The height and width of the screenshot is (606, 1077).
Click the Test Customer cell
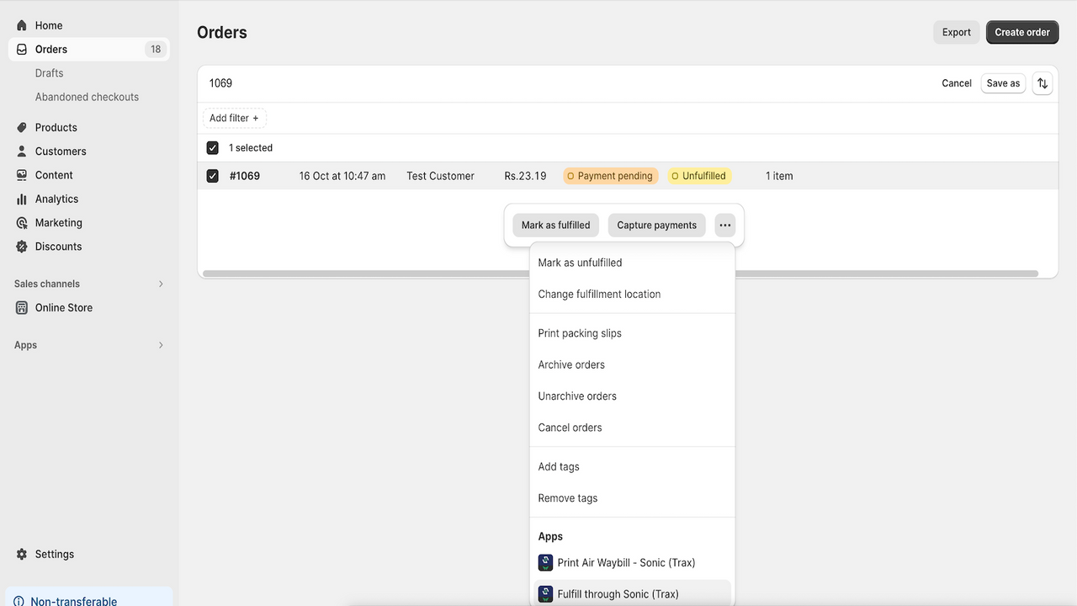tap(441, 176)
